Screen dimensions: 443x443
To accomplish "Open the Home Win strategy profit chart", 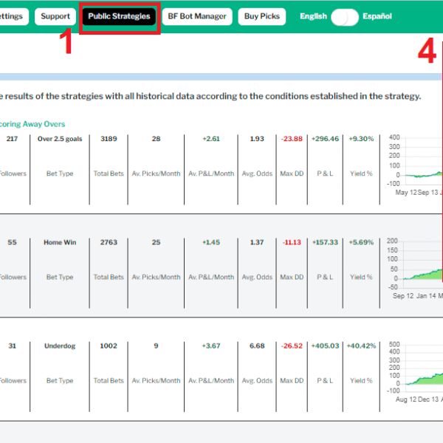I will [415, 269].
